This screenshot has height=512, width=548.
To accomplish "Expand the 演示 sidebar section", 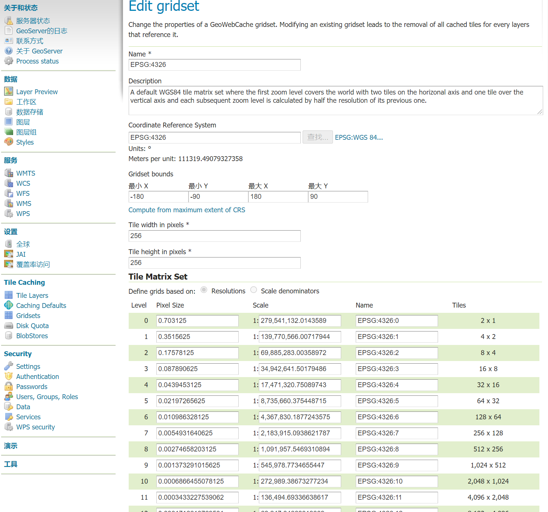I will (11, 446).
